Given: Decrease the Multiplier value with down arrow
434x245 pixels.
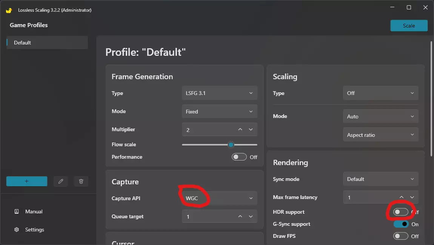Looking at the screenshot, I should coord(251,130).
